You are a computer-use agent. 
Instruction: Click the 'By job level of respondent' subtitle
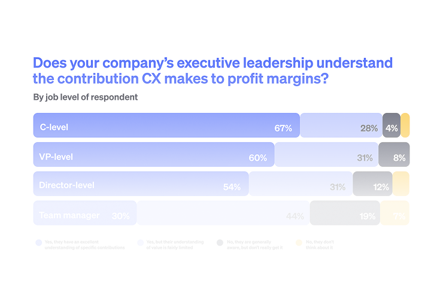pos(86,97)
